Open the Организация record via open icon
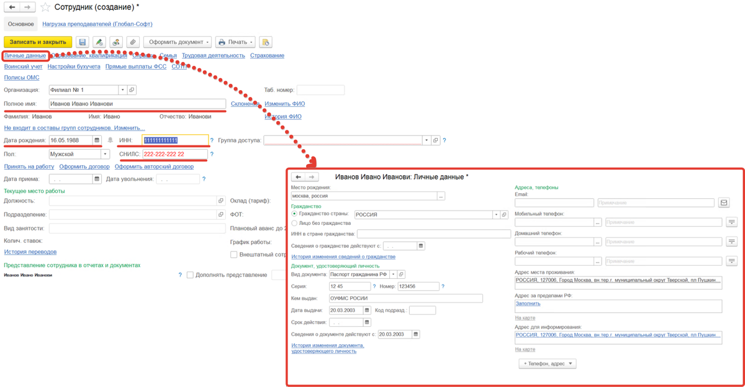Screen dimensions: 745x387 pyautogui.click(x=131, y=90)
